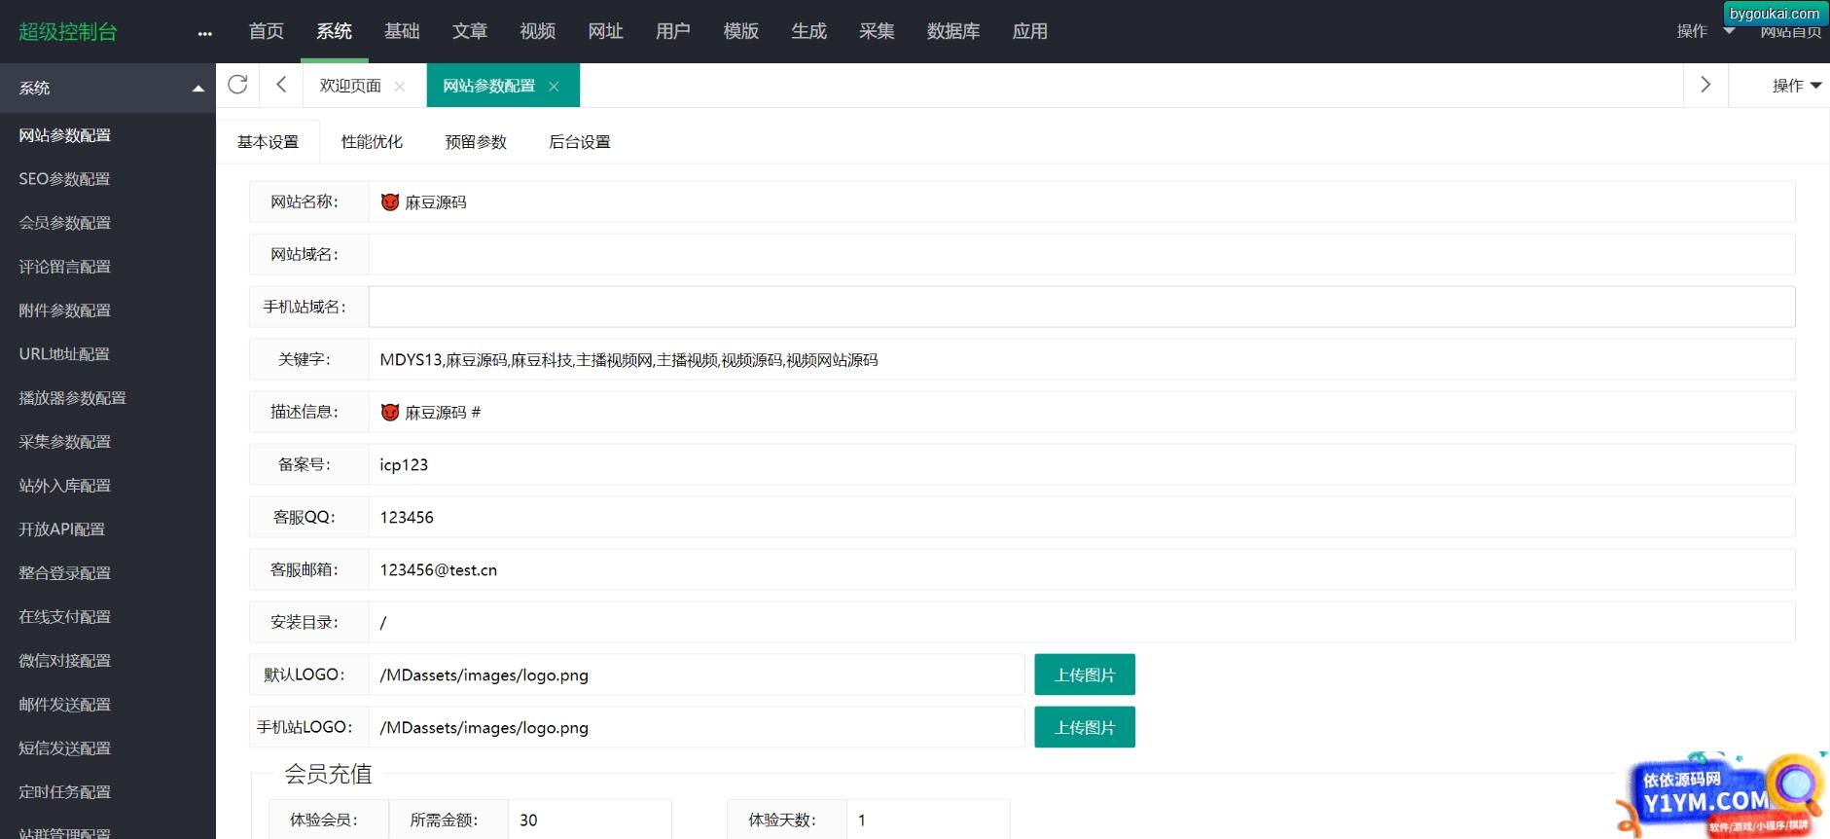Switch to 预留参数 tab

pos(476,142)
